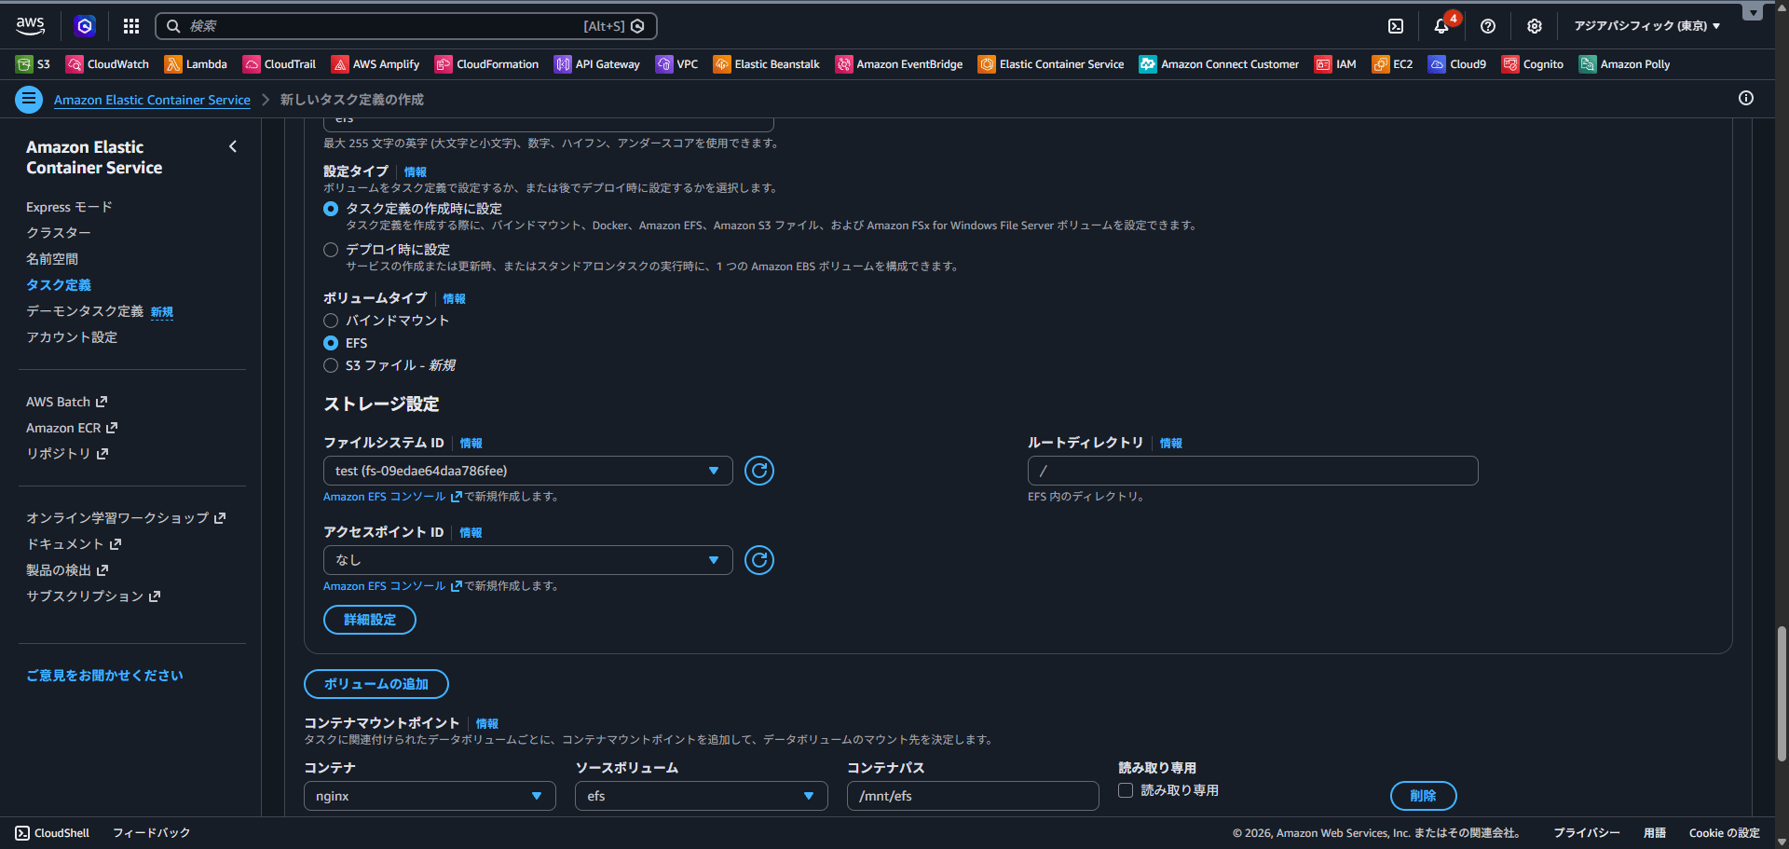Go to 名前空間 in sidebar
Screen dimensions: 1789x849
[52, 259]
